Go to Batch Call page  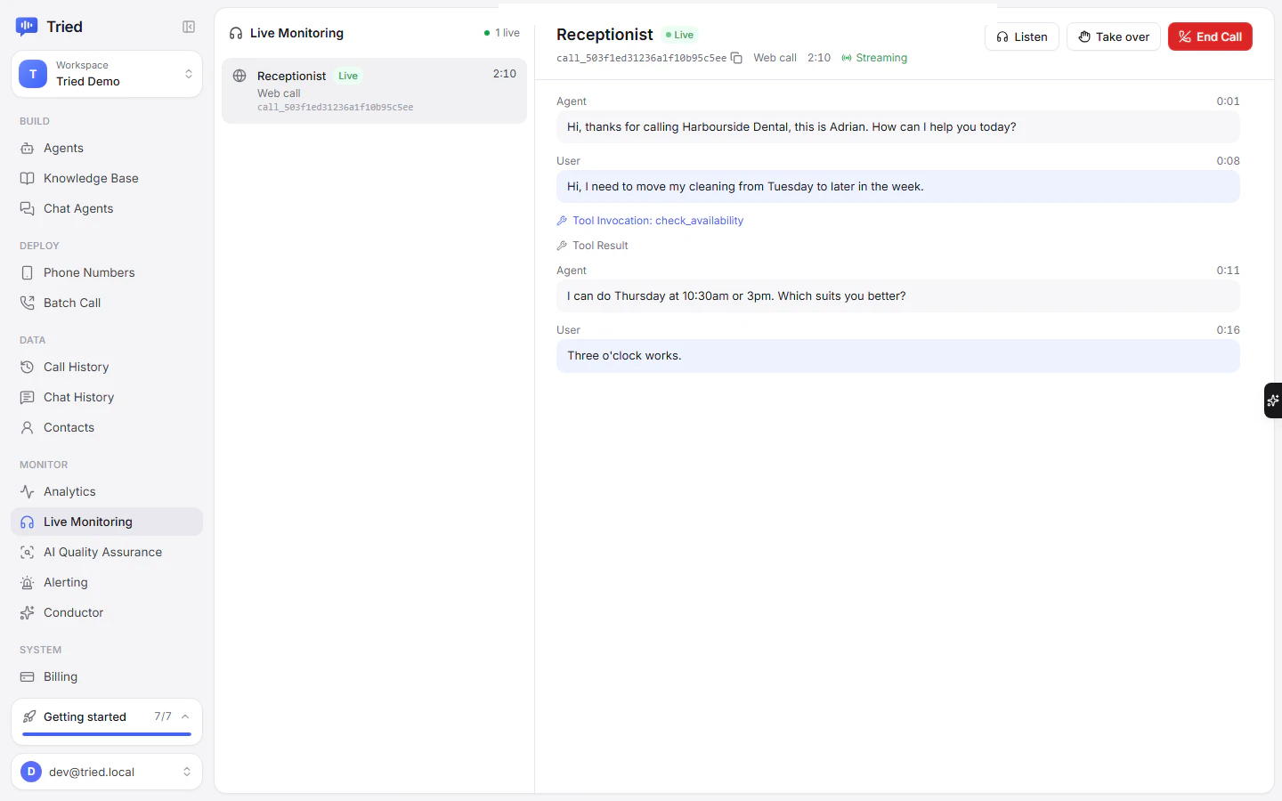[107, 303]
